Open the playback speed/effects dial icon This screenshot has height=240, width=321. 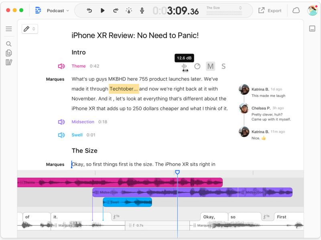(129, 10)
